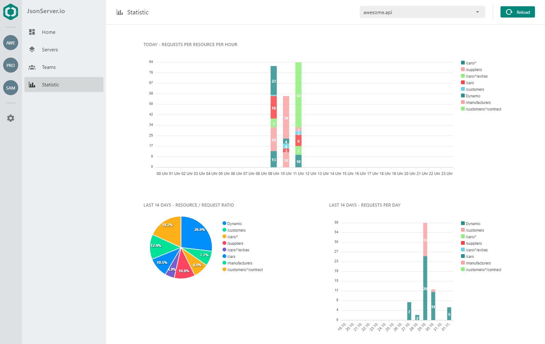Screen dimensions: 545x344
Task: Click the 34 pink segment at 10 Uhr
Action: (286, 117)
